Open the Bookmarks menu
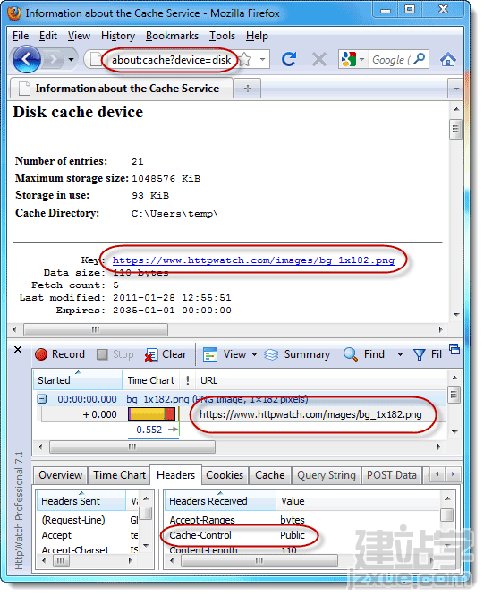Image resolution: width=484 pixels, height=596 pixels. click(x=172, y=36)
